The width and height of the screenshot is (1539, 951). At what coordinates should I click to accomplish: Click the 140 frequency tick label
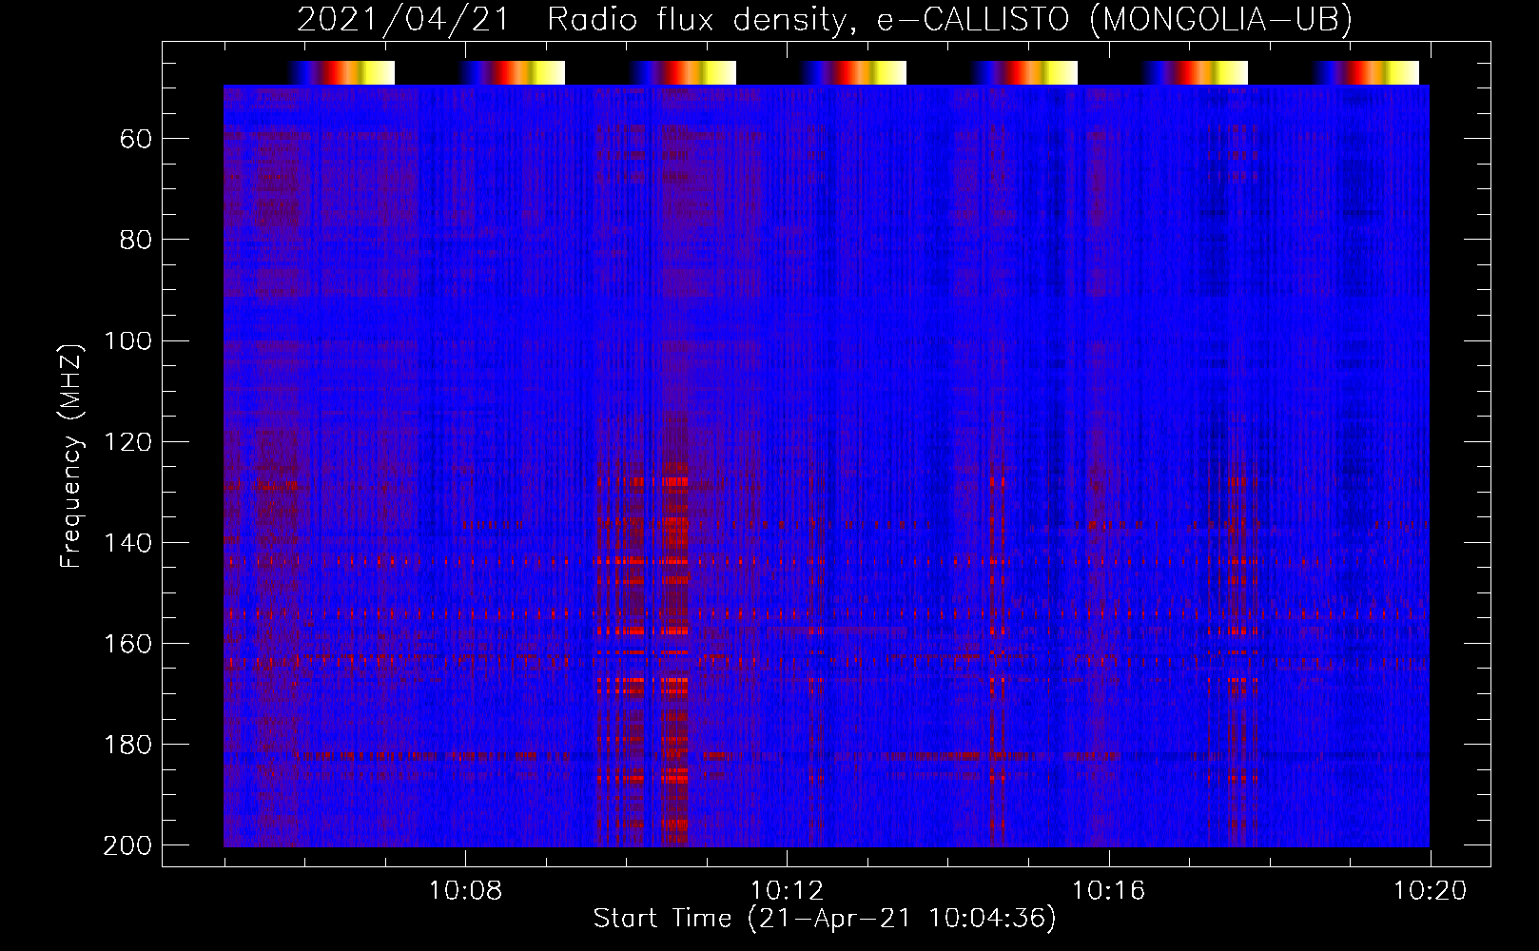(x=127, y=542)
